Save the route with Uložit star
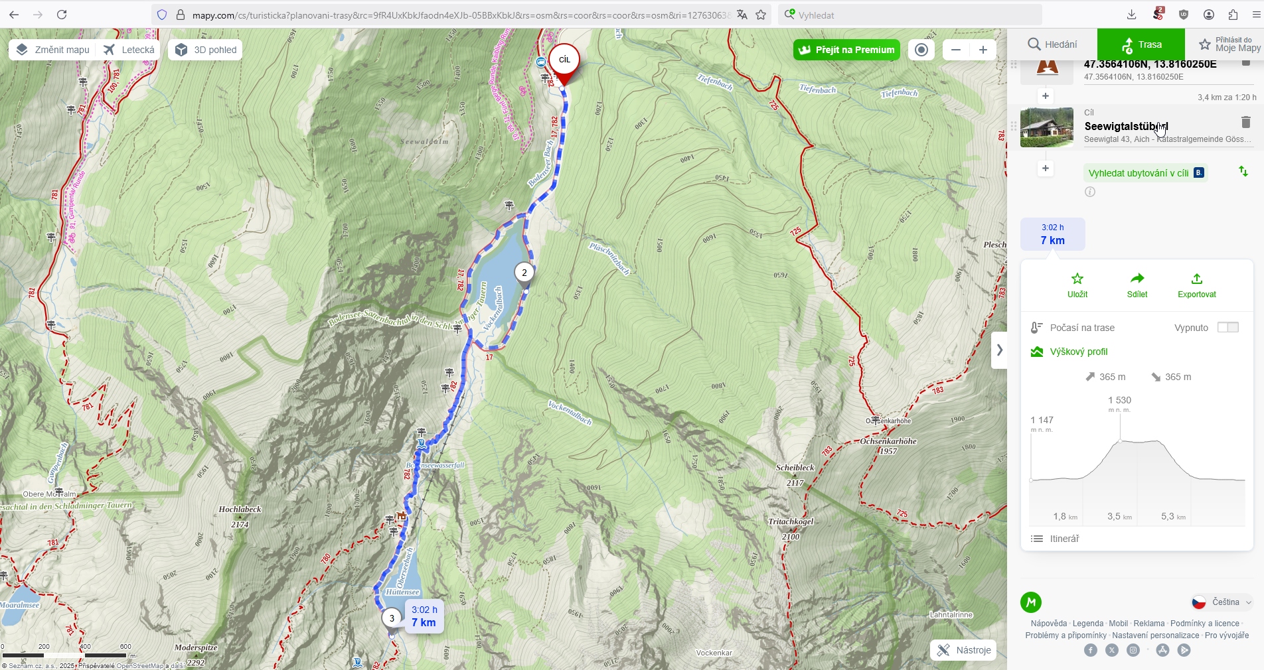The width and height of the screenshot is (1264, 670). [x=1077, y=285]
